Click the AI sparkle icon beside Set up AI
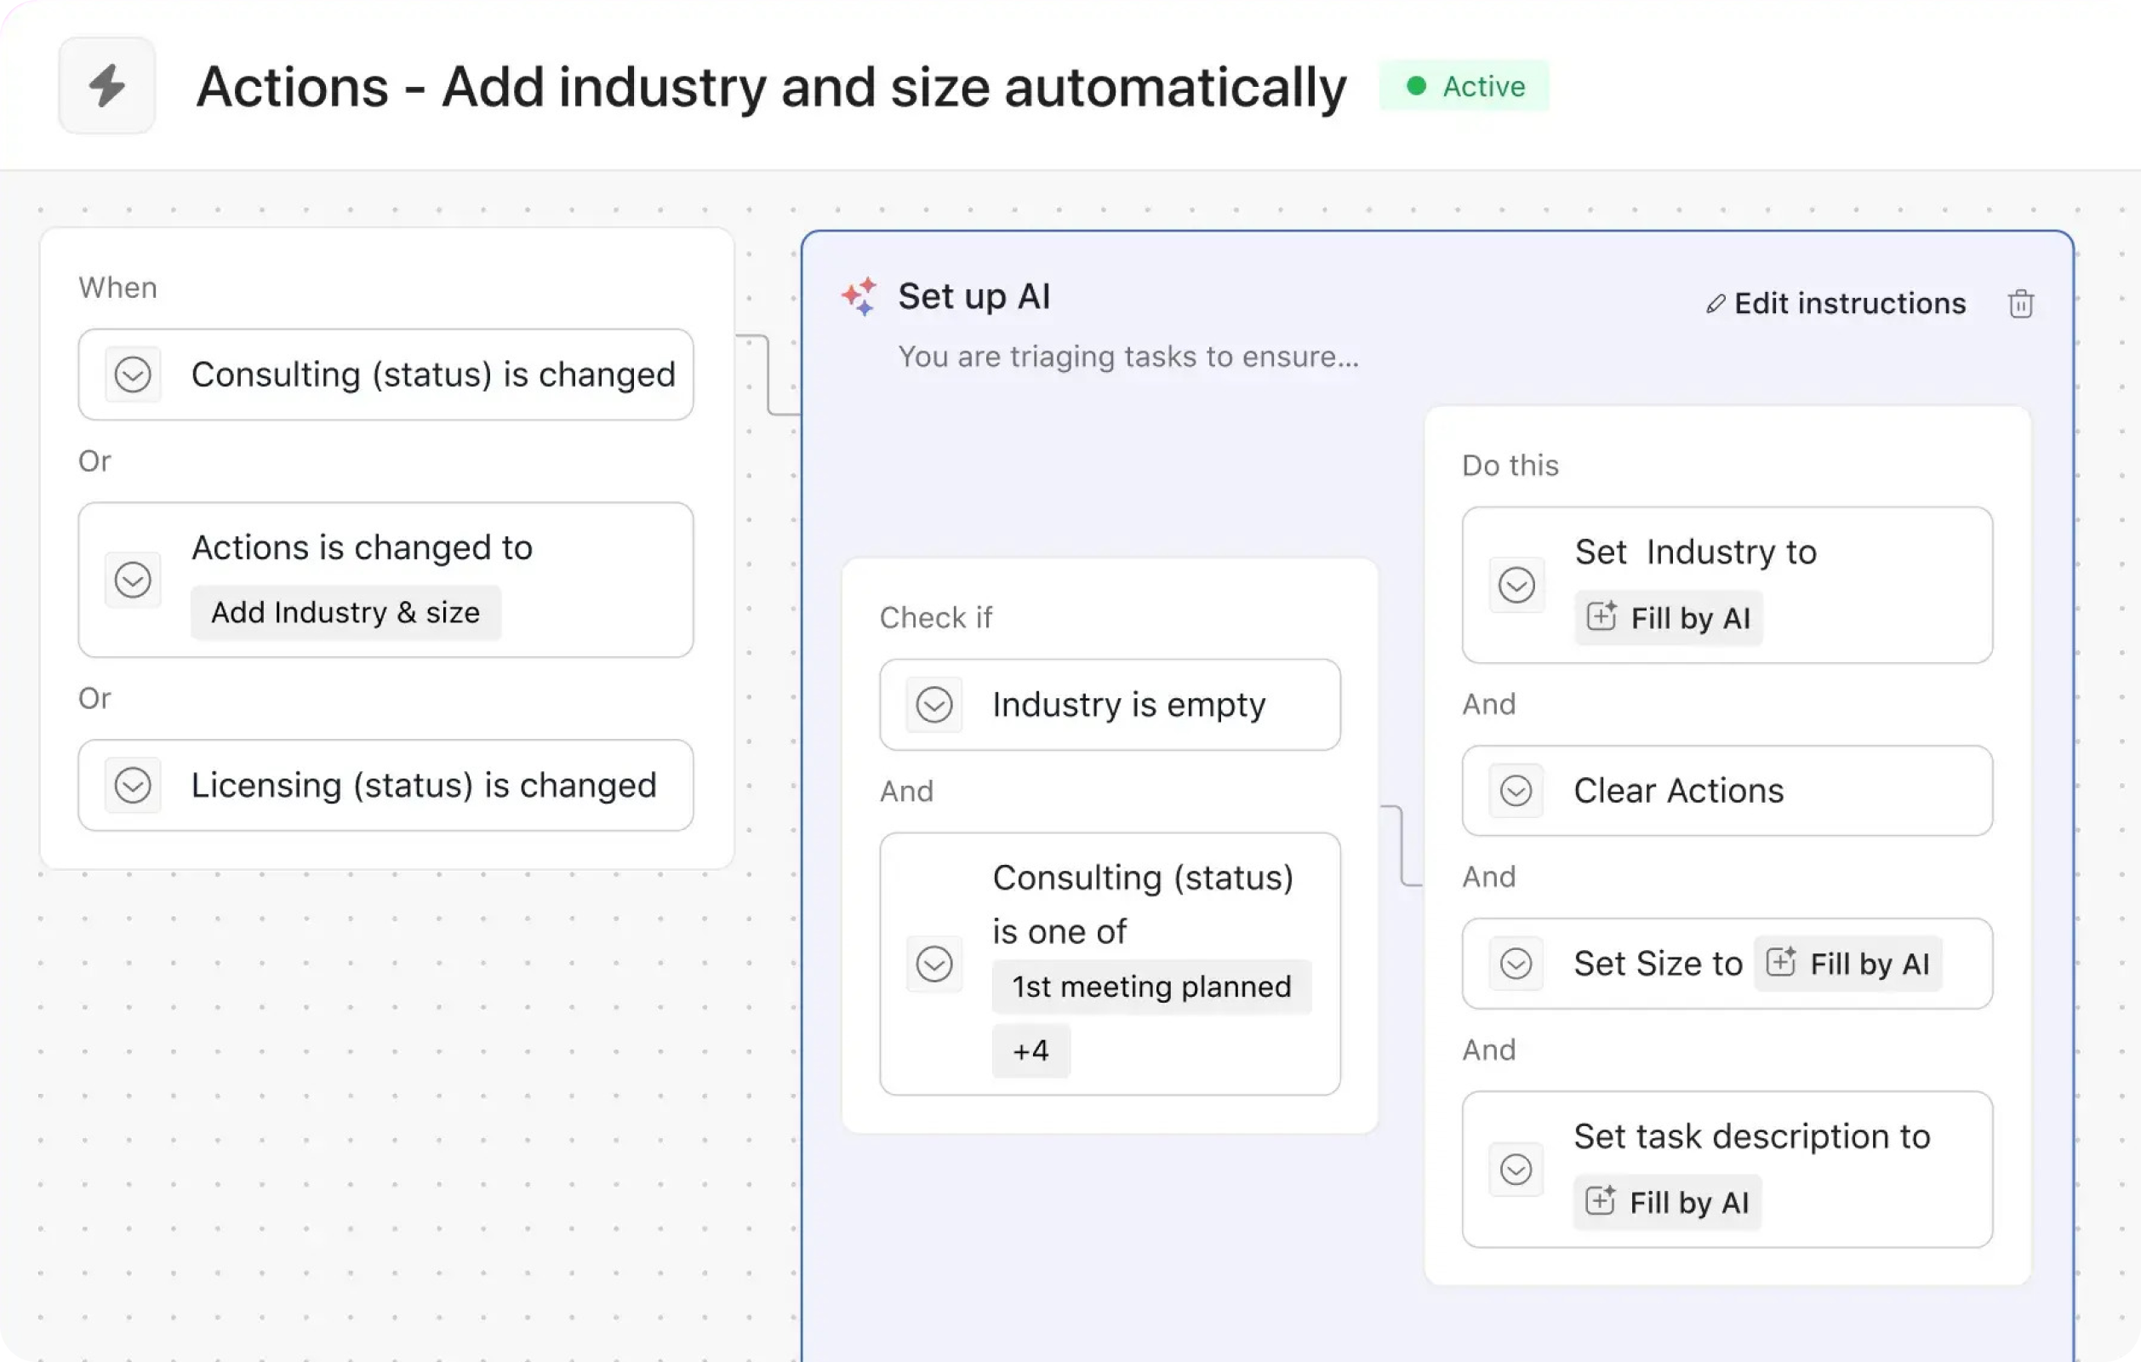Image resolution: width=2141 pixels, height=1362 pixels. pyautogui.click(x=859, y=296)
